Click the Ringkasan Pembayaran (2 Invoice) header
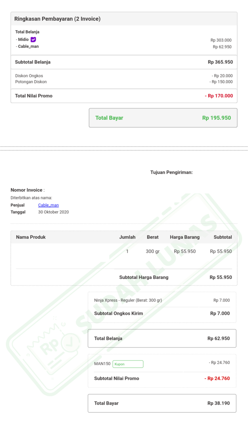 [x=57, y=19]
